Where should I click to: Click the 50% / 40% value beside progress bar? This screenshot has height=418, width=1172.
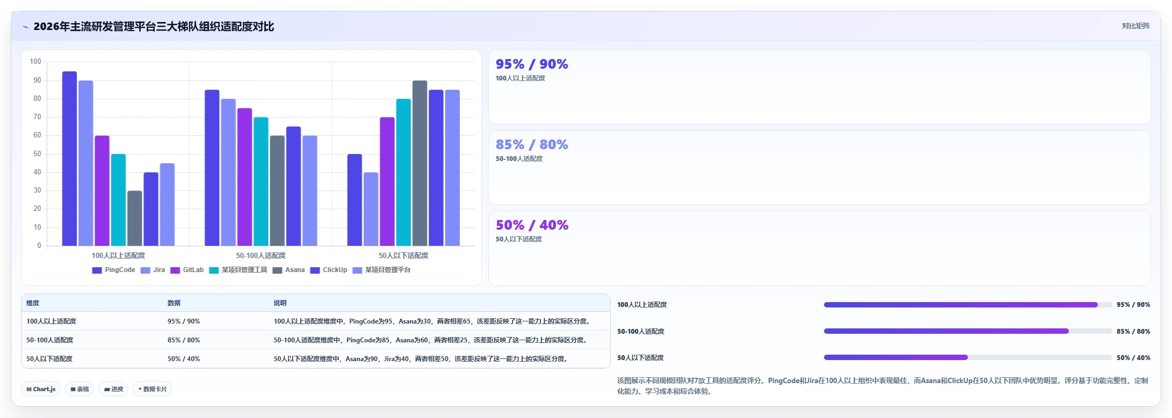(x=1133, y=358)
